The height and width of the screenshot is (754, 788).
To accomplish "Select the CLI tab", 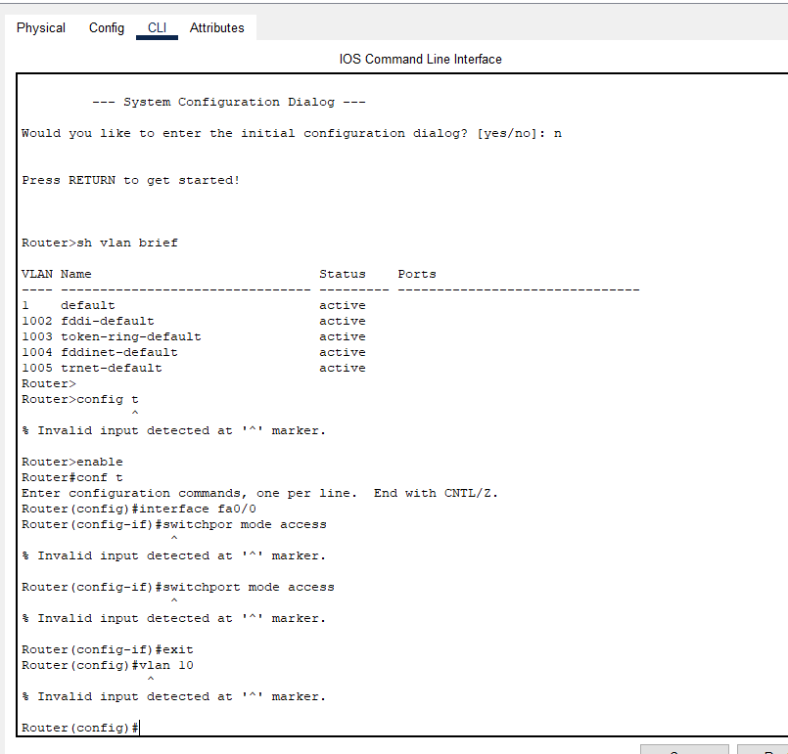I will click(x=157, y=28).
